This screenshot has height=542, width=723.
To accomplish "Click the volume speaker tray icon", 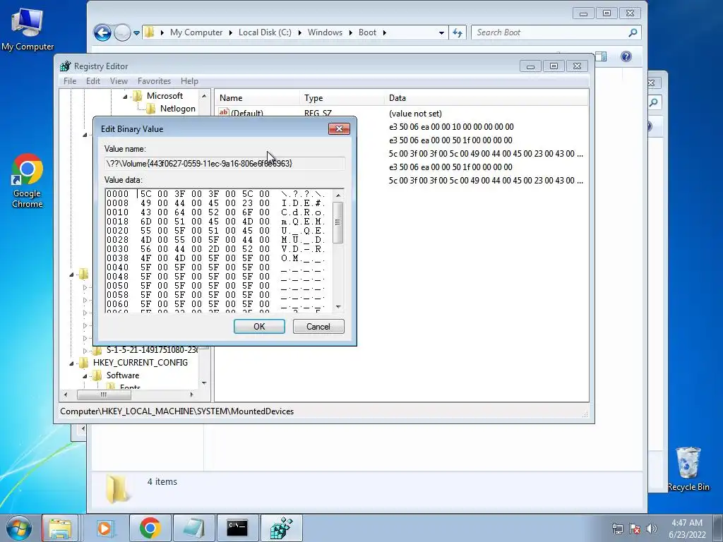I will point(652,529).
